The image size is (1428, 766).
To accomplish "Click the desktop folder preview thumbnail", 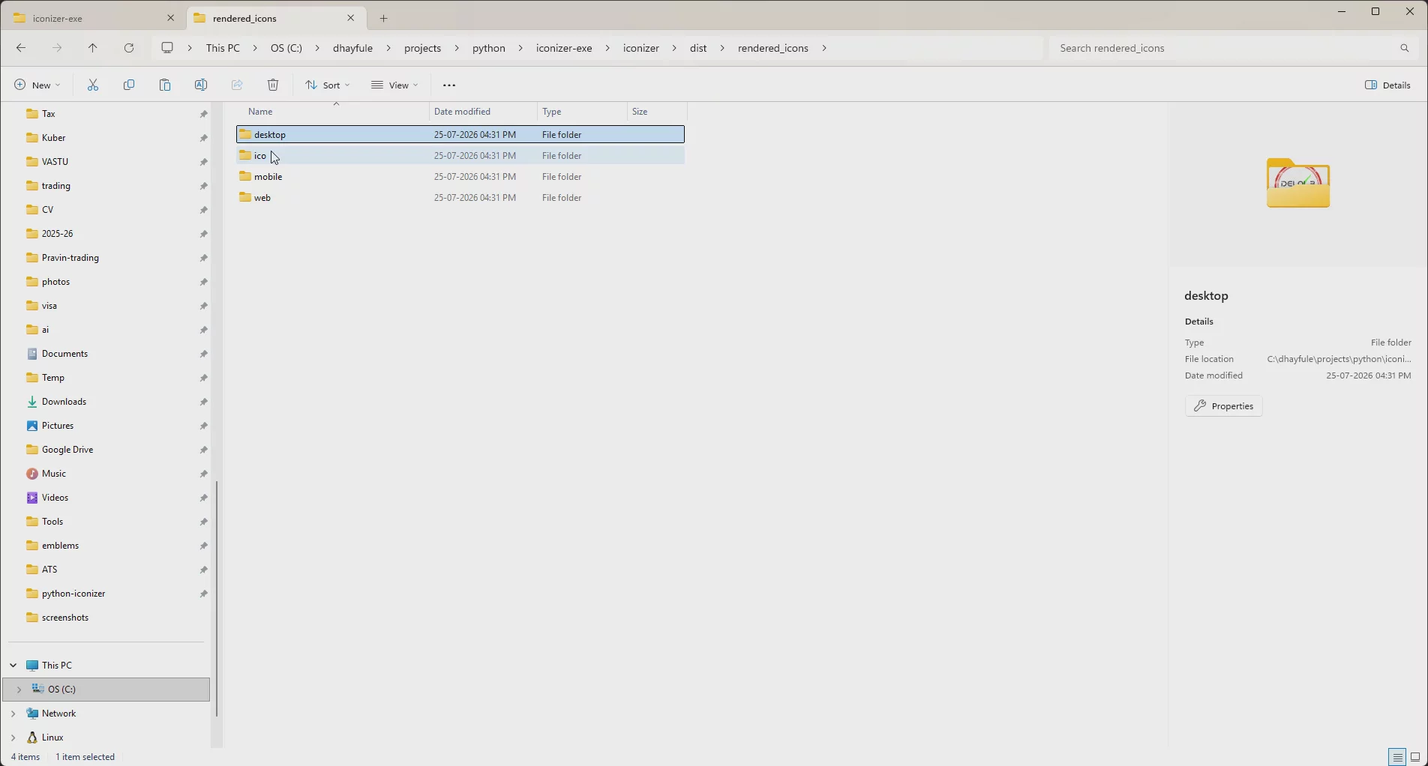I will 1298,183.
